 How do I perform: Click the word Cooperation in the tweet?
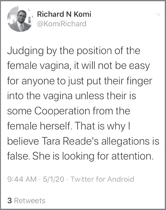point(62,111)
